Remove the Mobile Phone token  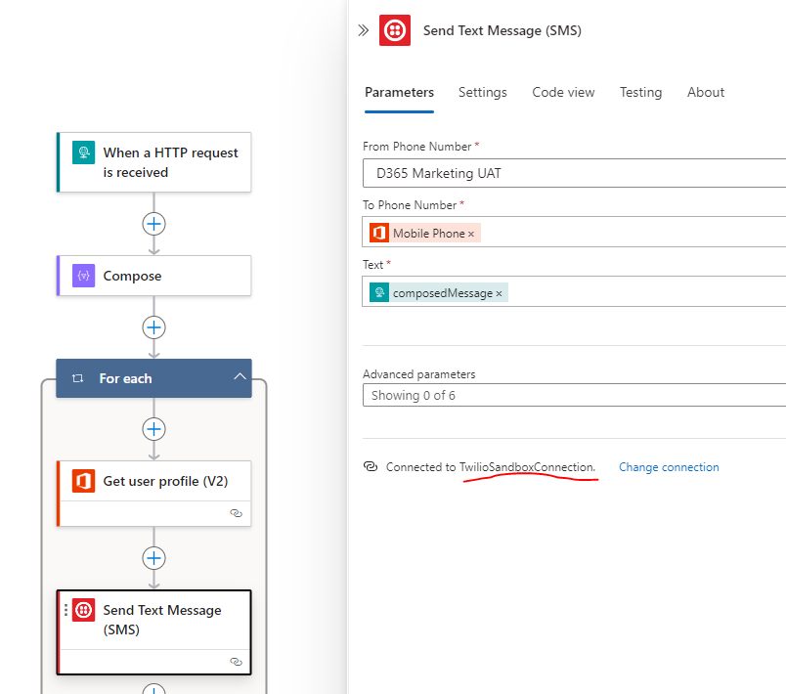coord(471,234)
